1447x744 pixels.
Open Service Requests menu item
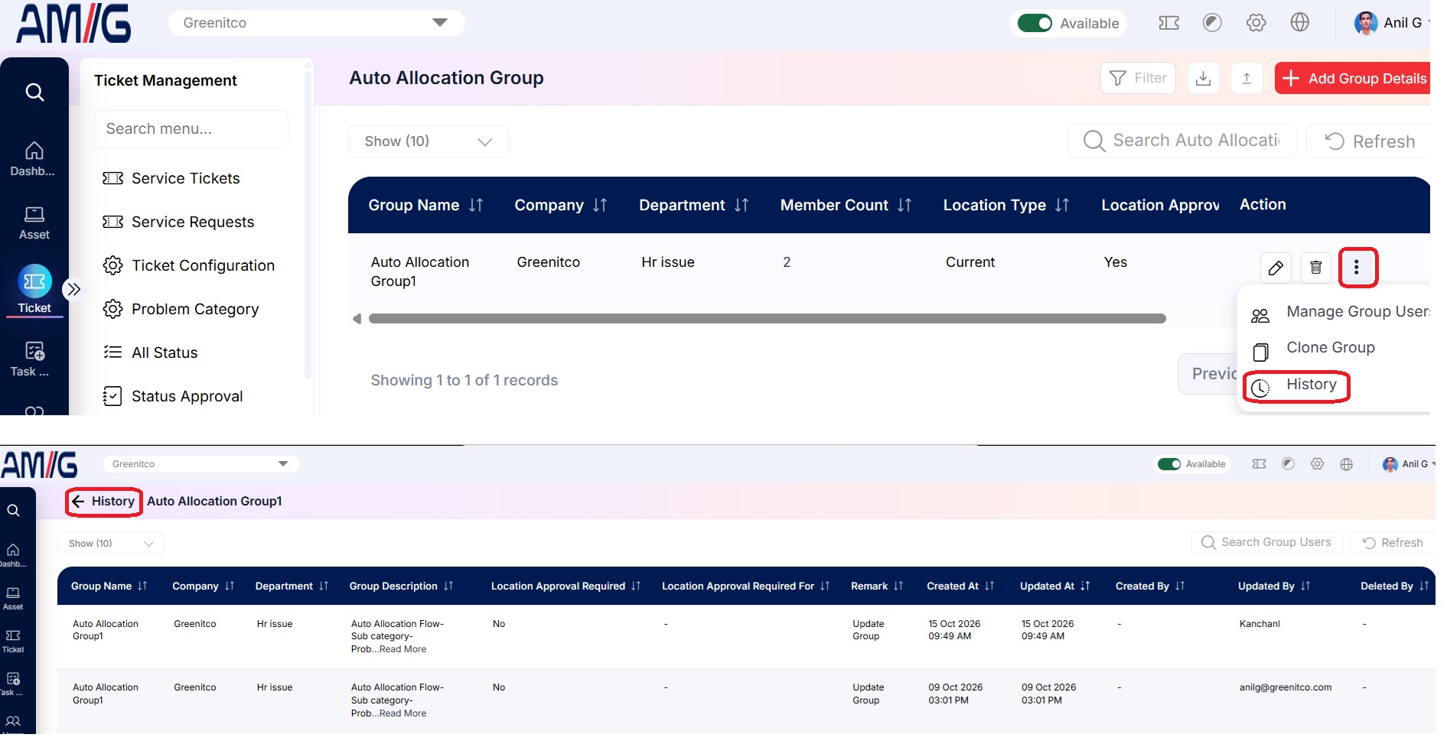[x=178, y=222]
